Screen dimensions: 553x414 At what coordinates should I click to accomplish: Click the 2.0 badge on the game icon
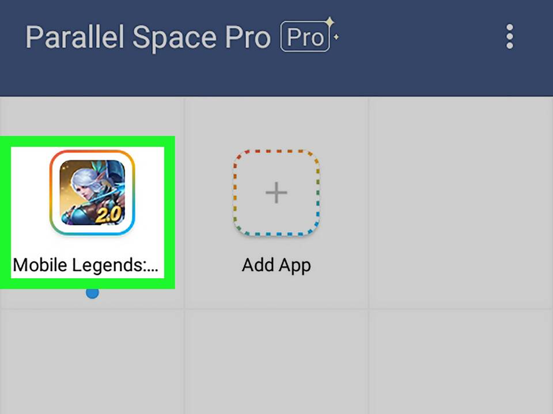coord(108,214)
